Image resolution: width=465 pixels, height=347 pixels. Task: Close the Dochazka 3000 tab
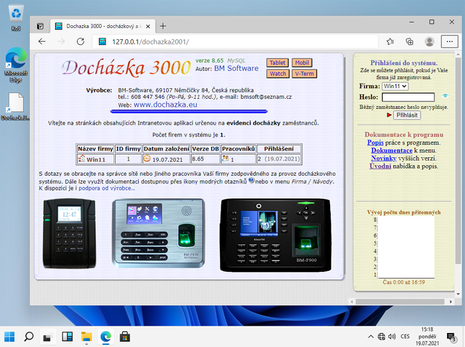[x=148, y=27]
